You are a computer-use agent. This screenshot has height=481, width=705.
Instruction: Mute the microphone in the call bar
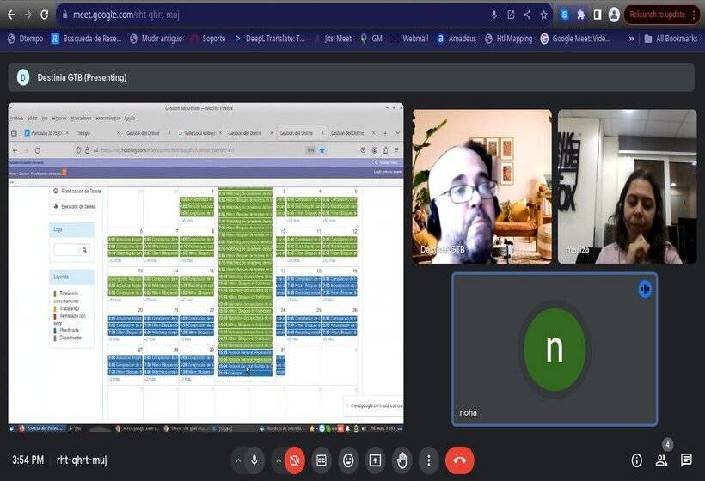click(254, 460)
